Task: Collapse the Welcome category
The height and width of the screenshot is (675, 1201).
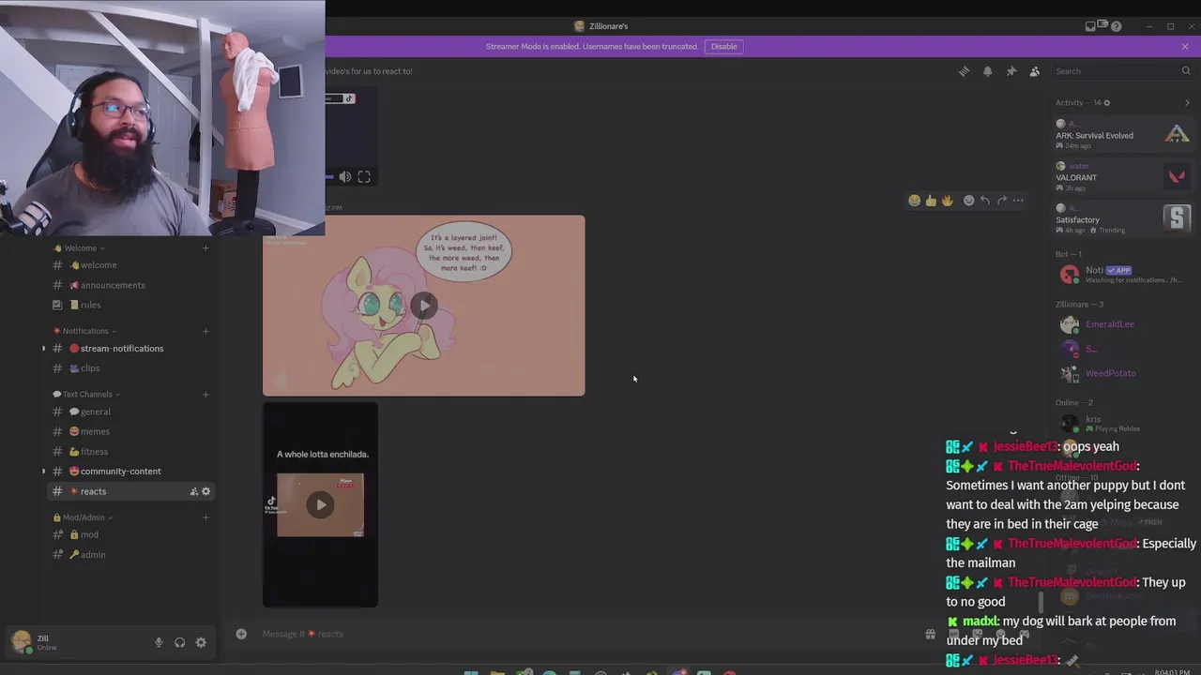Action: coord(80,248)
